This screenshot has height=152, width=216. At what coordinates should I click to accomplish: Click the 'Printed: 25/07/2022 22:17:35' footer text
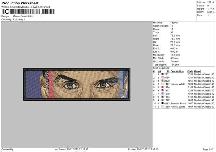(143, 149)
